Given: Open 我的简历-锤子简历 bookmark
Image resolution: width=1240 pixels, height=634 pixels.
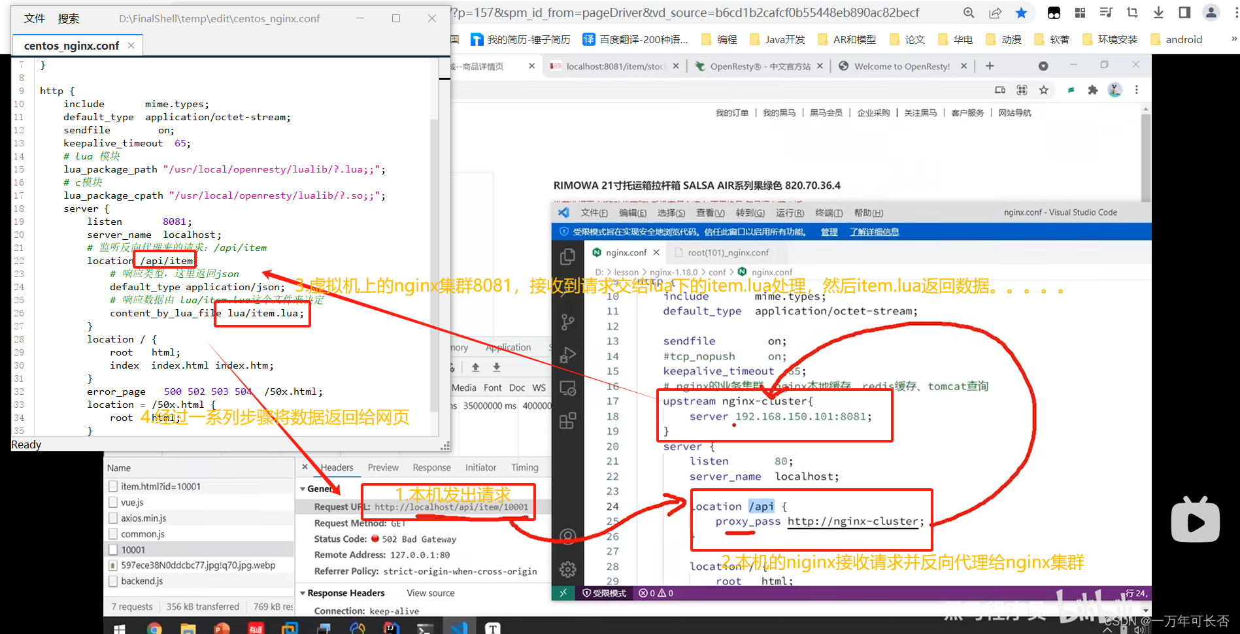Looking at the screenshot, I should click(520, 39).
